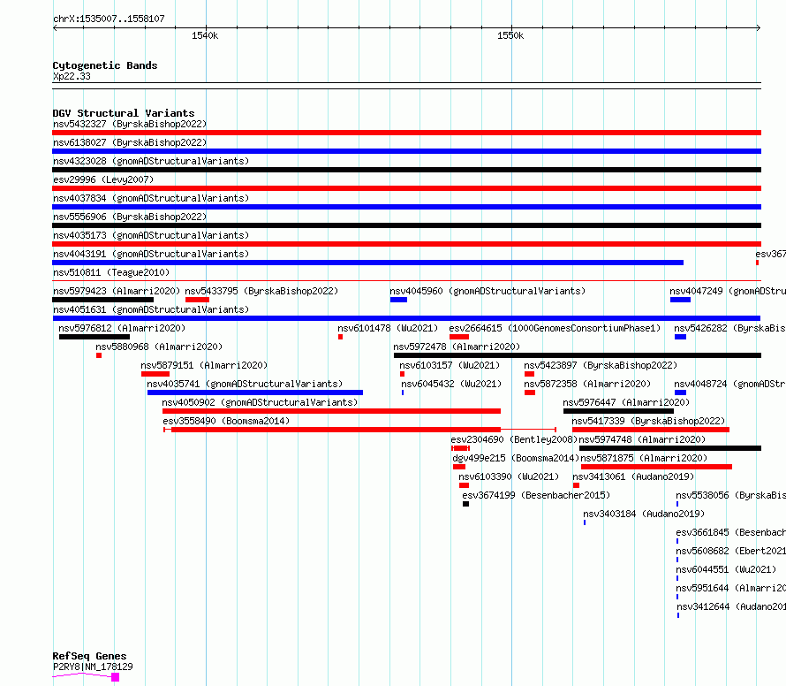Click the small black block under esv3674199

pos(465,504)
